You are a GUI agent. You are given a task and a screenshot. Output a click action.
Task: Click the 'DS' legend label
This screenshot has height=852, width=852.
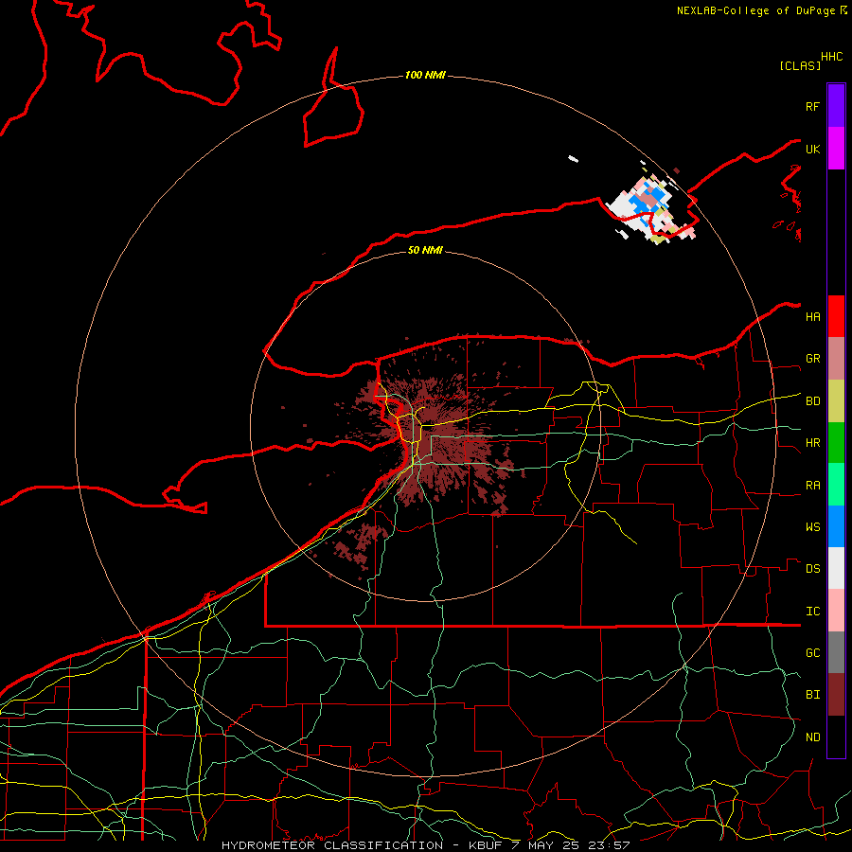coord(812,569)
